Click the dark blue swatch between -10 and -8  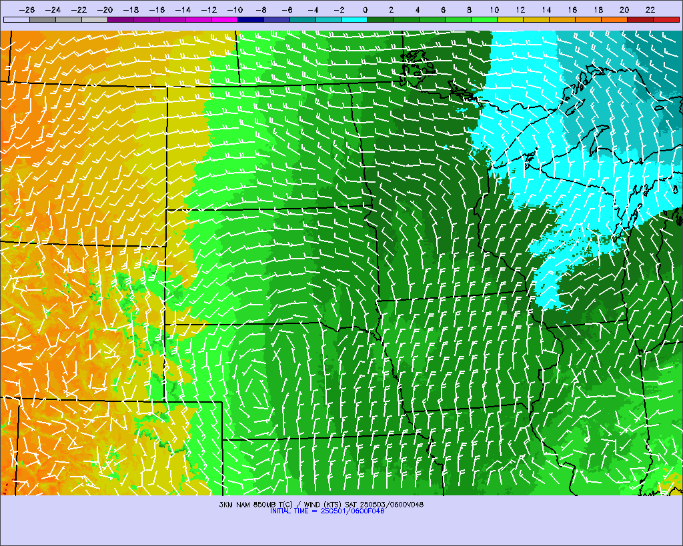point(251,19)
